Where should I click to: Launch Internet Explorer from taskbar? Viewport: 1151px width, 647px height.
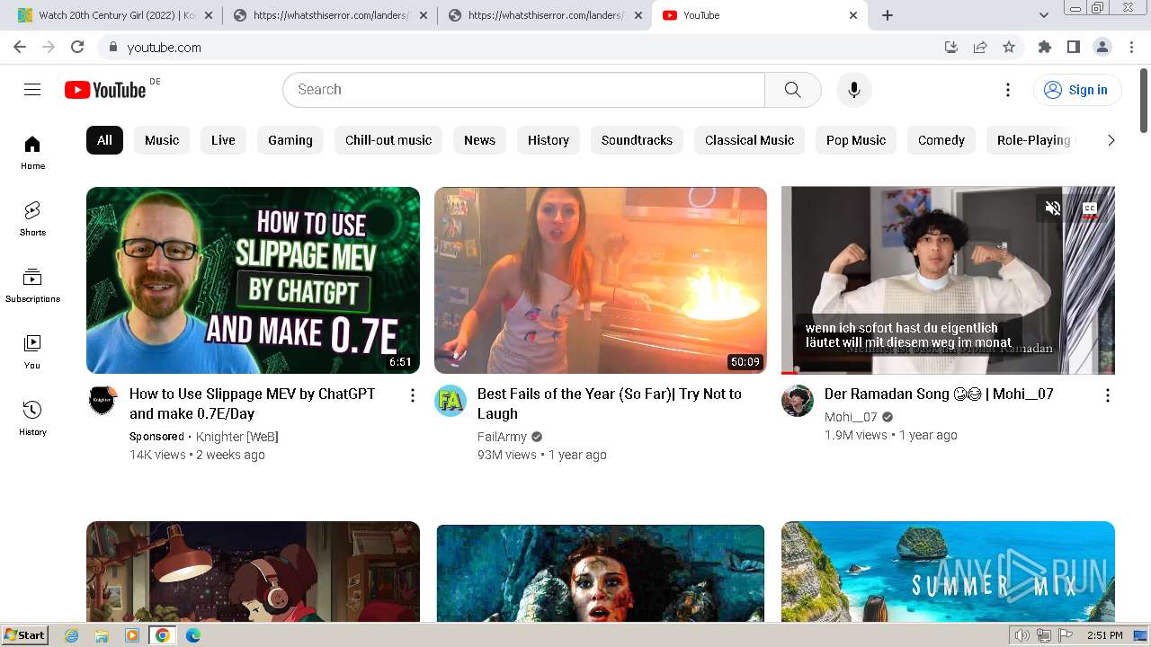(72, 635)
